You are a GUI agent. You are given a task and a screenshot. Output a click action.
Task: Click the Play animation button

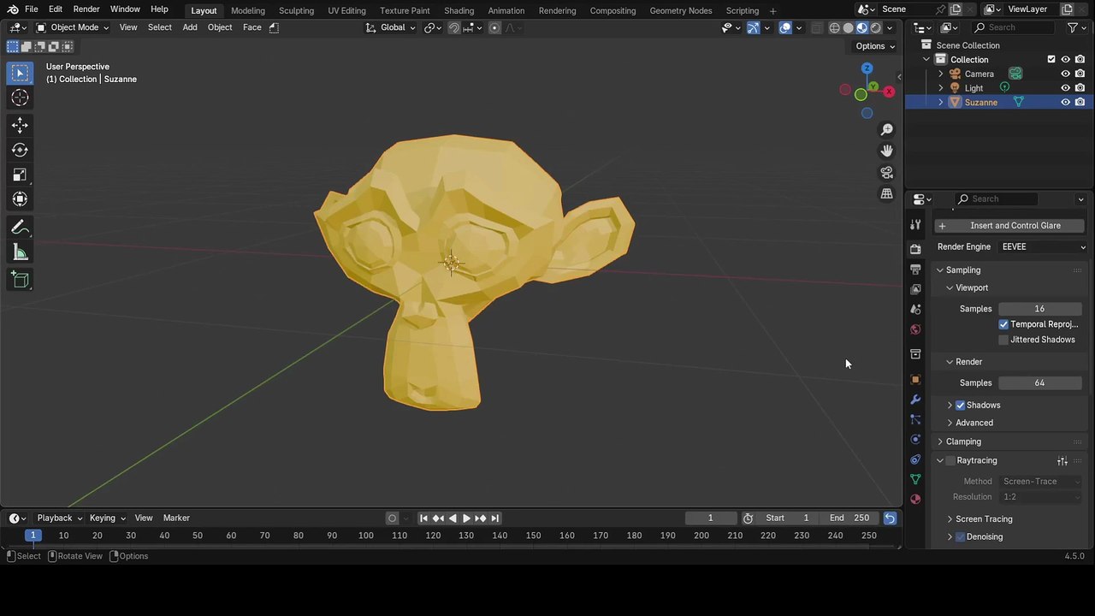466,518
